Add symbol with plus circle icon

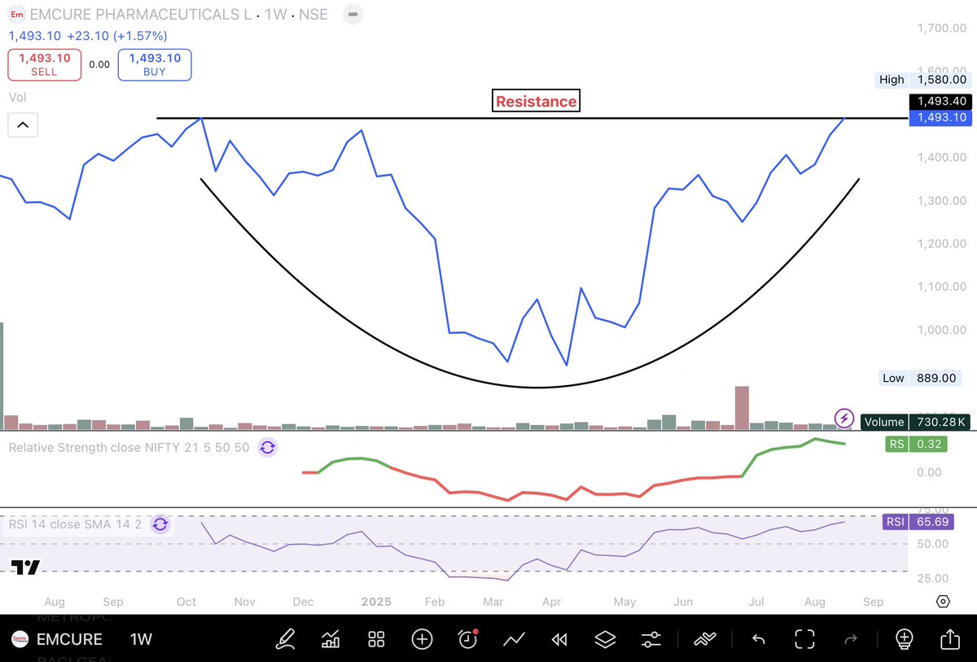(422, 639)
